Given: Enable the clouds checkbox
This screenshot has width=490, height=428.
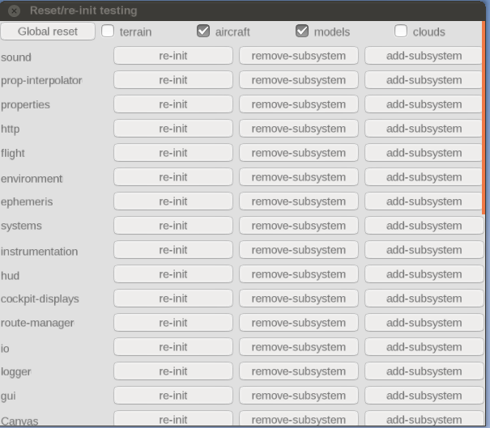Looking at the screenshot, I should [401, 32].
